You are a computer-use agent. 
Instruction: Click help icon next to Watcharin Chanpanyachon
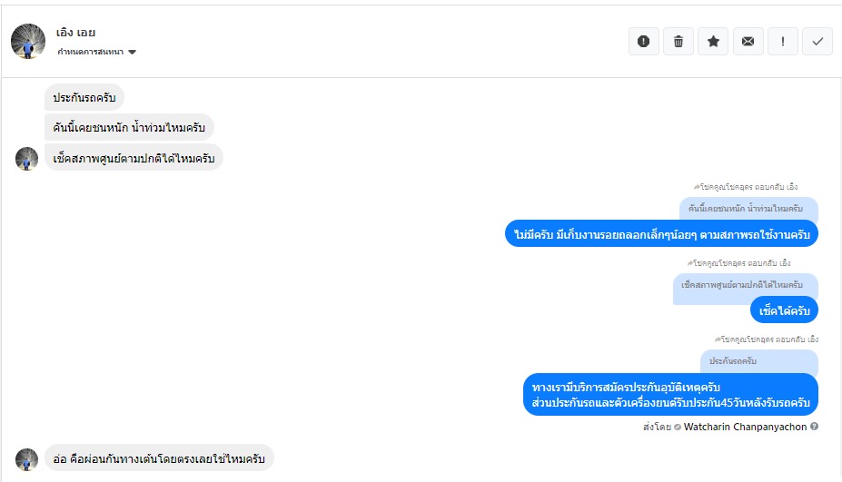click(x=815, y=427)
